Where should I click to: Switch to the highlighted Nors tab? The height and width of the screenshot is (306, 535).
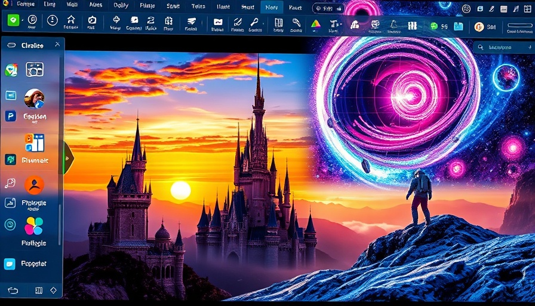pos(272,7)
